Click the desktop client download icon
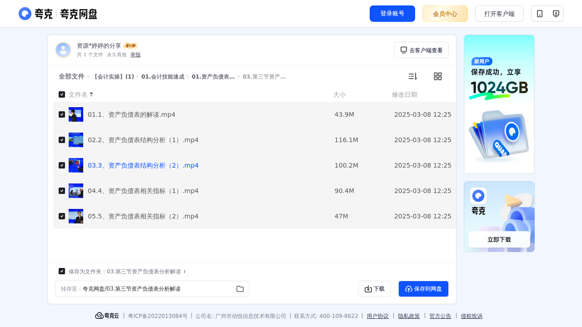Image resolution: width=582 pixels, height=327 pixels. pyautogui.click(x=556, y=14)
